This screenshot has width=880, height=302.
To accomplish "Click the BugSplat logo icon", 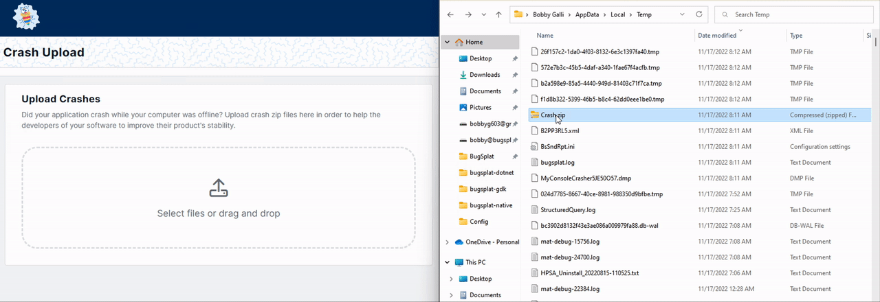I will [x=26, y=16].
